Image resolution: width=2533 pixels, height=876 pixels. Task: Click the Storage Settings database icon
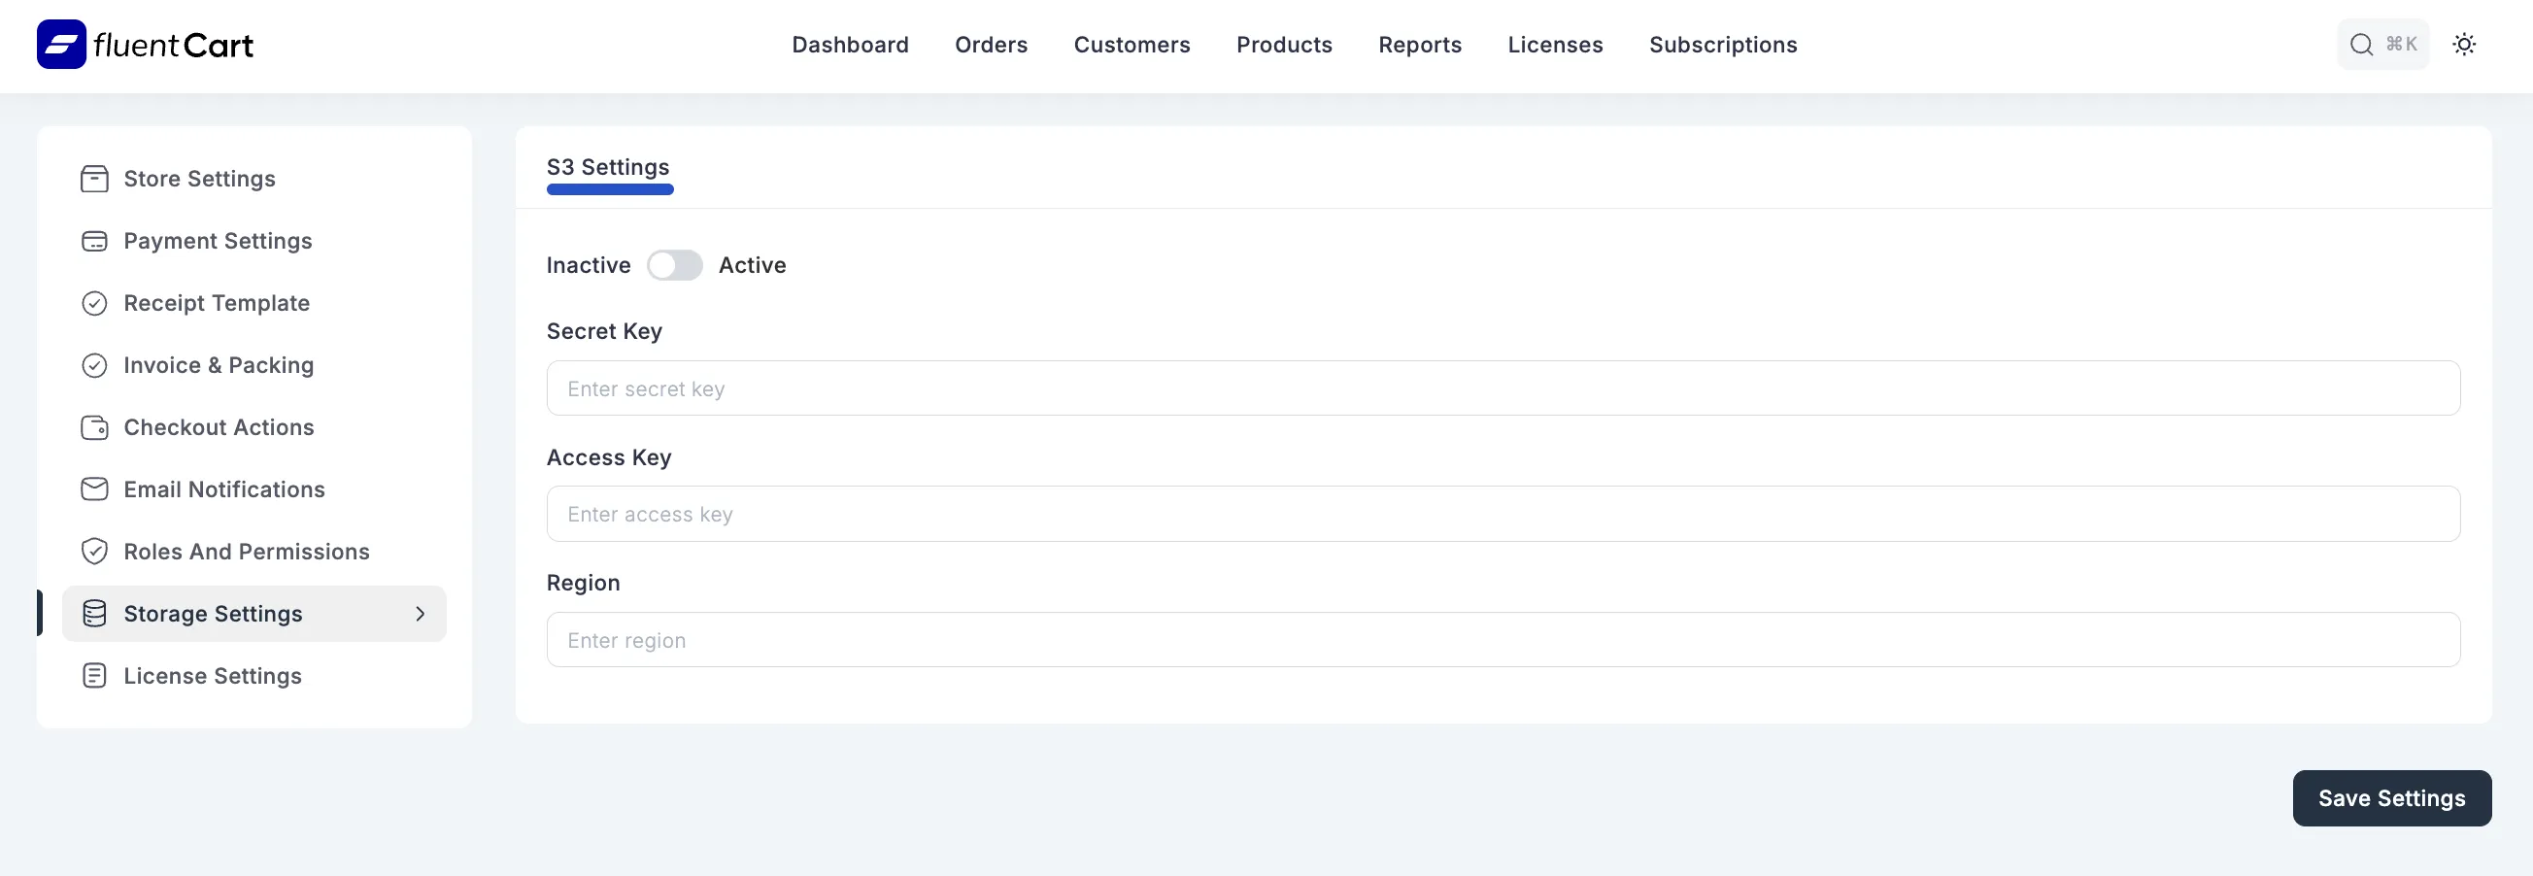click(x=94, y=613)
